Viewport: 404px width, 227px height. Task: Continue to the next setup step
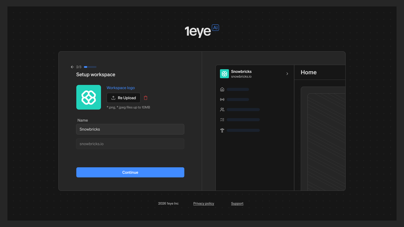click(x=130, y=172)
